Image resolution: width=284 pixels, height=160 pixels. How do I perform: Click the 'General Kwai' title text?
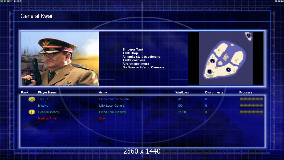click(36, 16)
